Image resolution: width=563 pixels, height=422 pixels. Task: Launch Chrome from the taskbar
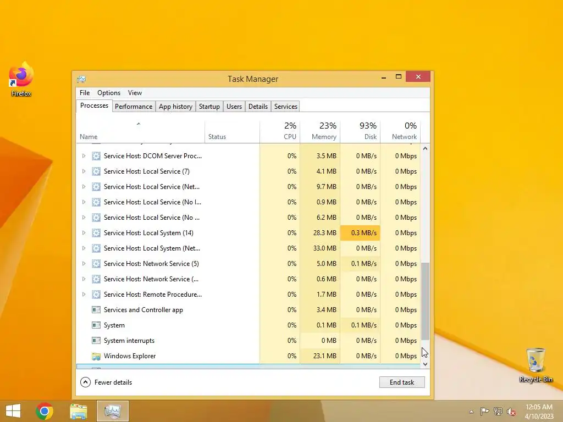click(45, 411)
